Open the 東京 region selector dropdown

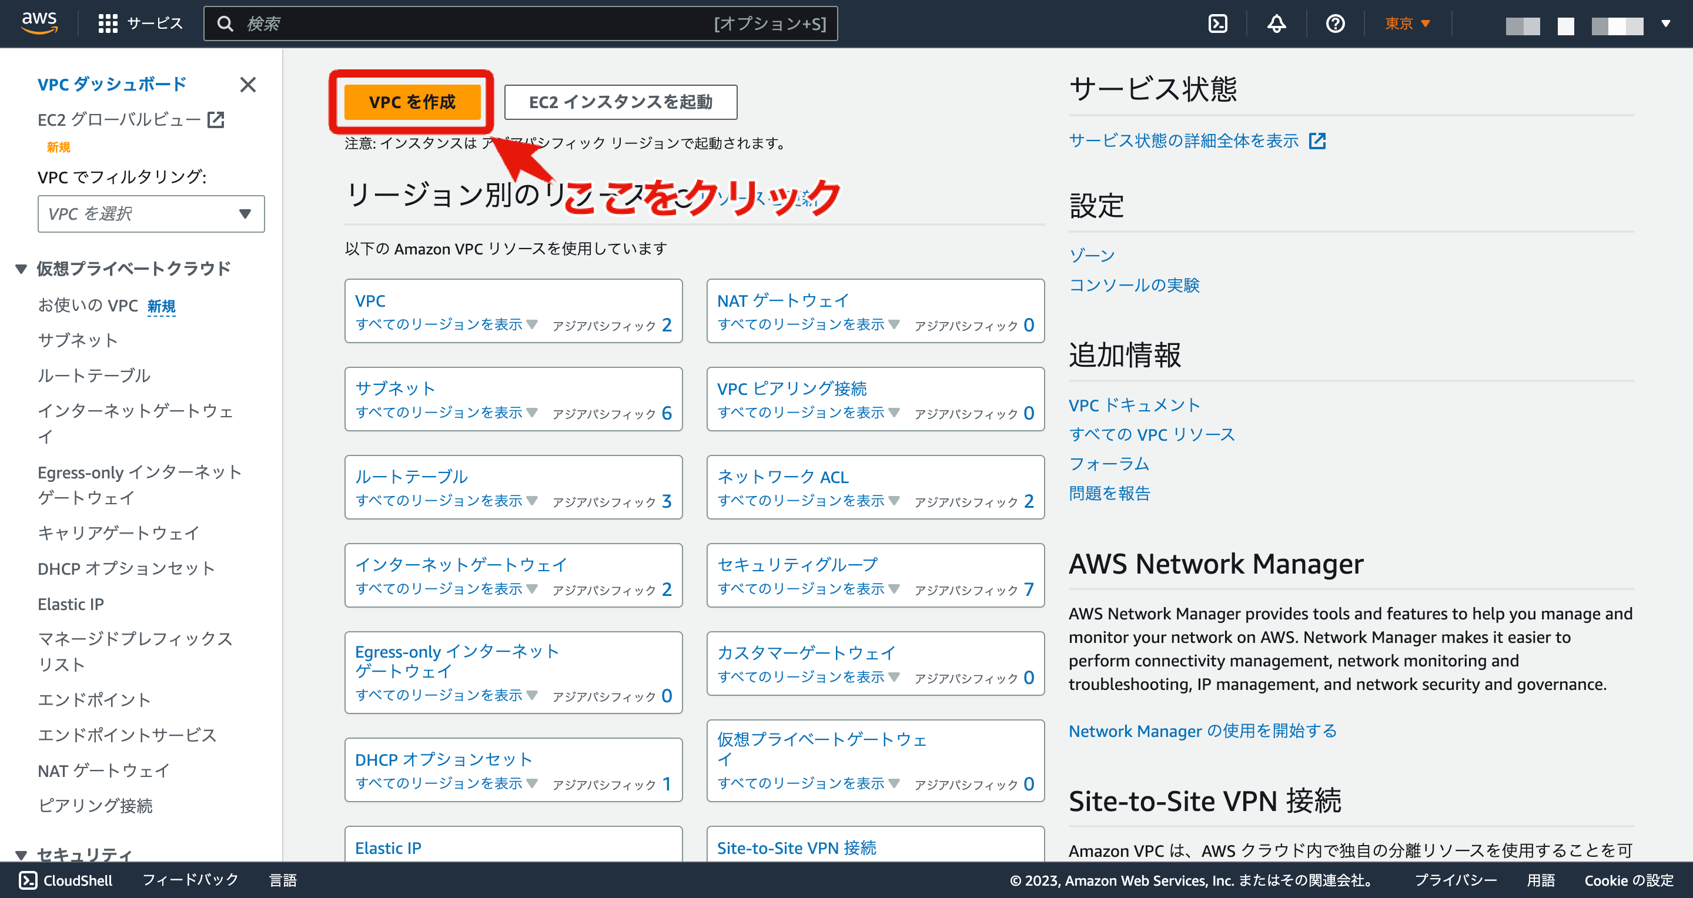(1407, 23)
